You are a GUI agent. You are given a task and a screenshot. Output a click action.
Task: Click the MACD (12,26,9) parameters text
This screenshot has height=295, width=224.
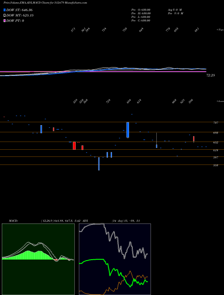[x=61, y=220]
